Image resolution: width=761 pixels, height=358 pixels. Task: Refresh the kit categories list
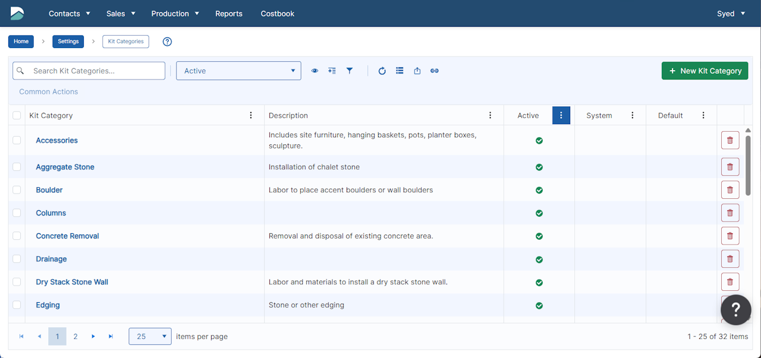click(382, 71)
